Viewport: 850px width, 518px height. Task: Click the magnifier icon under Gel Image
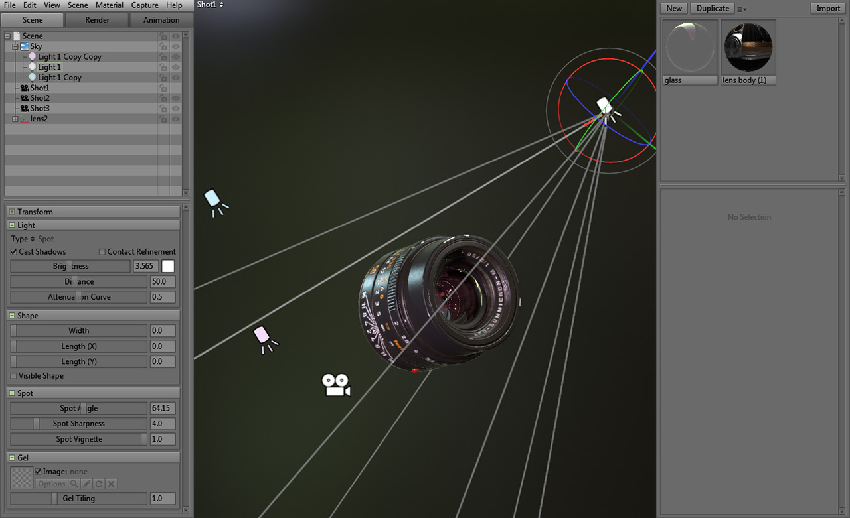tap(74, 484)
